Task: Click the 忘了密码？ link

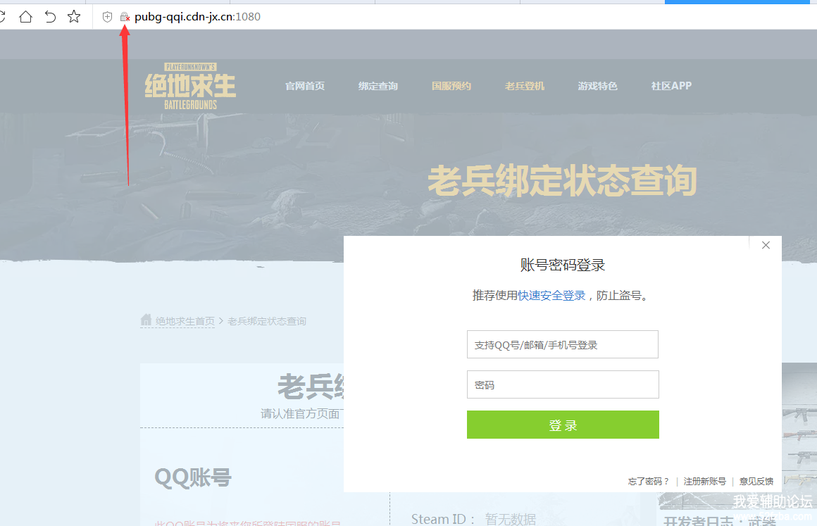Action: 649,481
